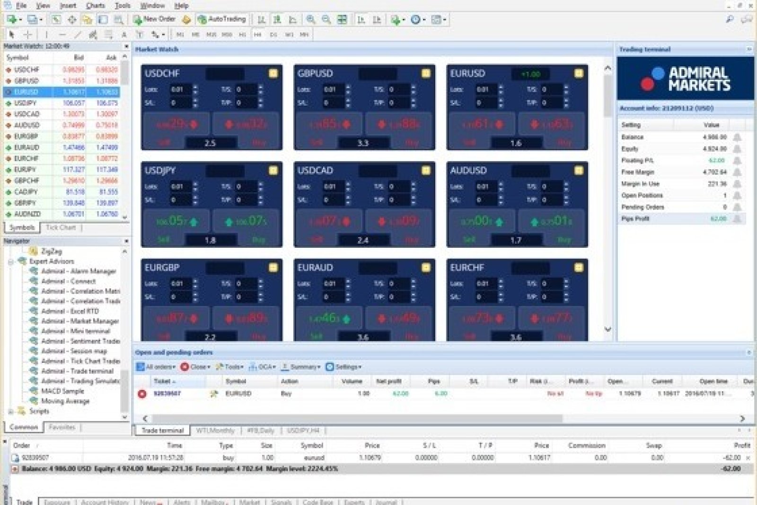757x505 pixels.
Task: Click the horizontal scrollbar in the open orders panel
Action: coord(355,418)
